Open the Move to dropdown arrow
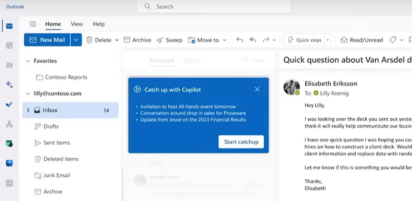The image size is (412, 201). pos(225,40)
